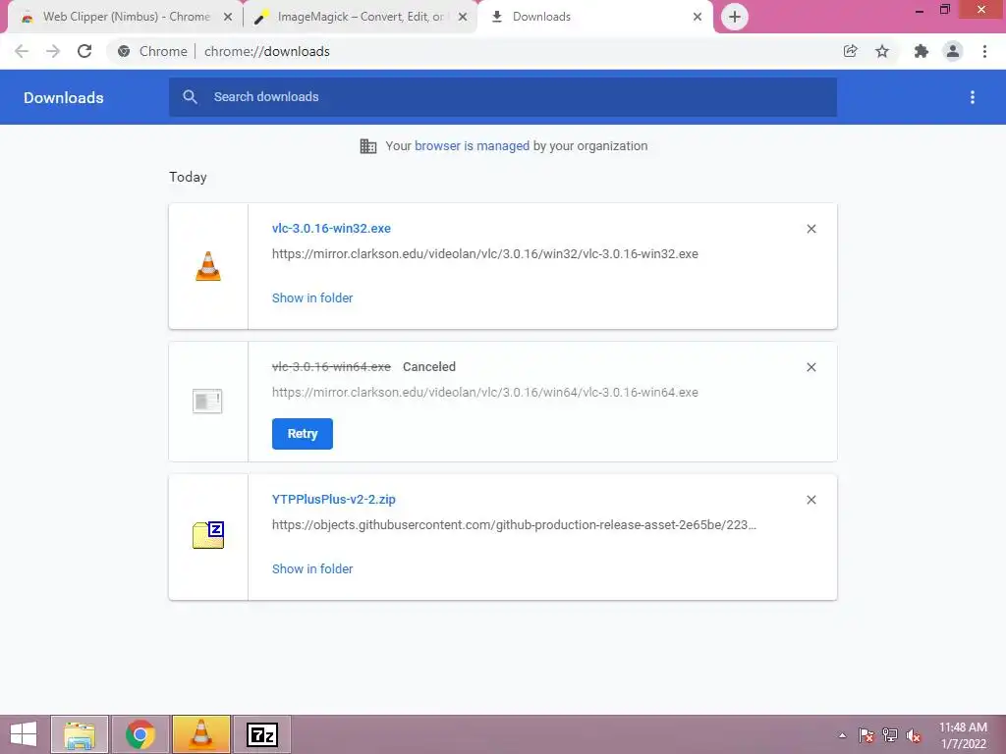1006x754 pixels.
Task: Click the network tray icon
Action: click(x=890, y=735)
